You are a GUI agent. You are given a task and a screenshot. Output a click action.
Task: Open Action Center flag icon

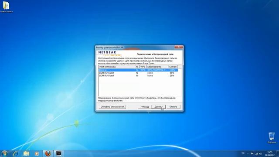click(252, 154)
